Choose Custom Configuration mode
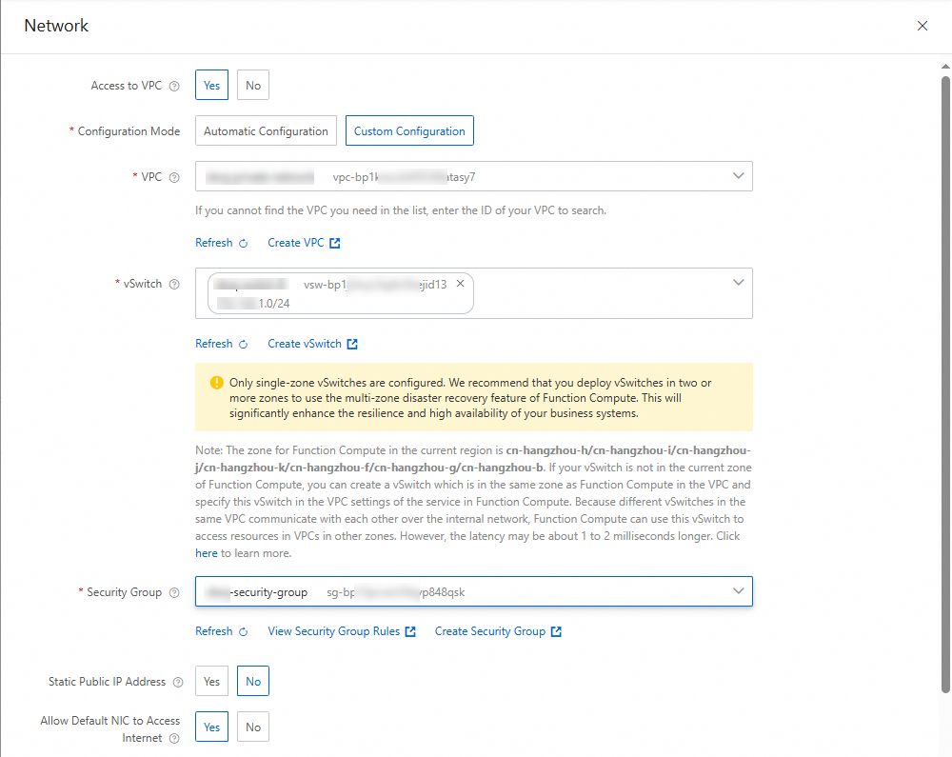 pyautogui.click(x=409, y=130)
